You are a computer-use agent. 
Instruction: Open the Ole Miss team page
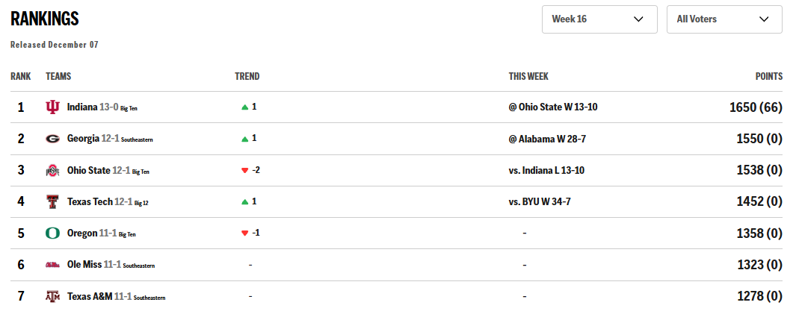(x=84, y=265)
